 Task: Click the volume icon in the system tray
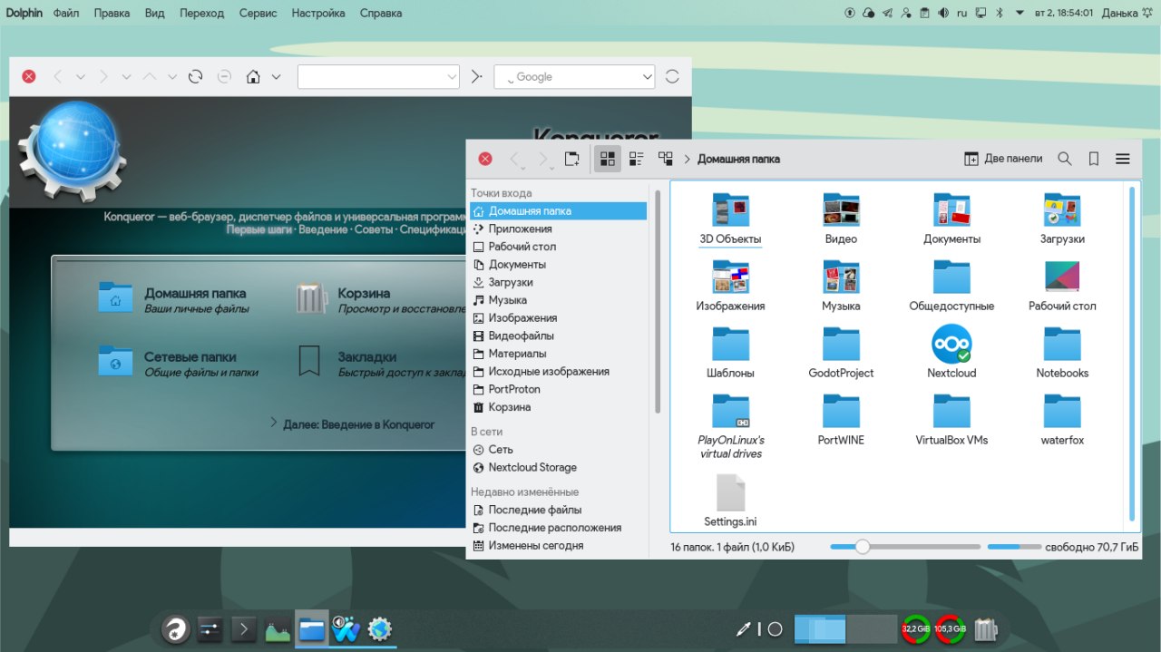pyautogui.click(x=943, y=14)
